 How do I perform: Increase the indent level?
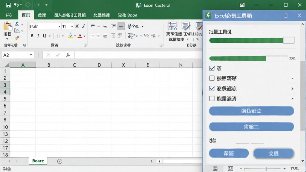pyautogui.click(x=120, y=36)
